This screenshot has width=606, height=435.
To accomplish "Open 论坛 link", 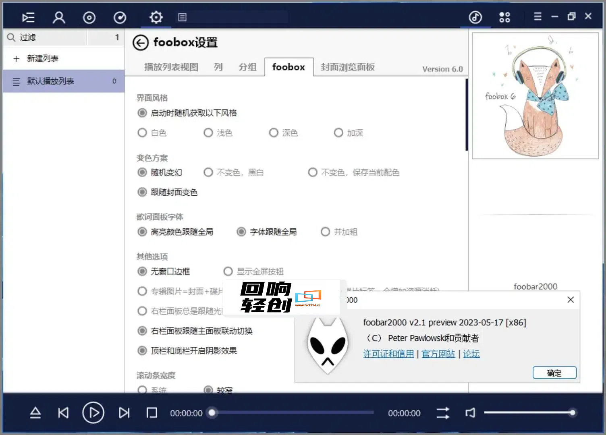I will coord(471,354).
